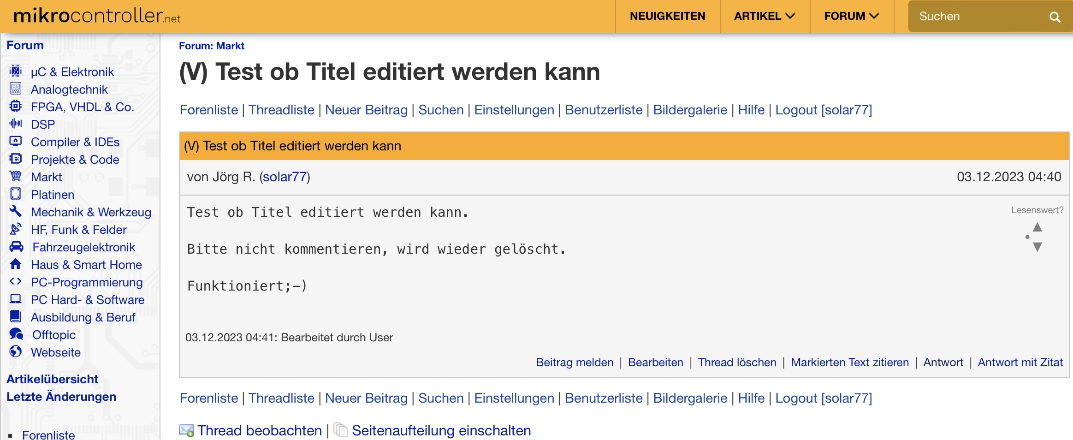Click the orange post title bar text
1073x440 pixels.
pyautogui.click(x=292, y=146)
